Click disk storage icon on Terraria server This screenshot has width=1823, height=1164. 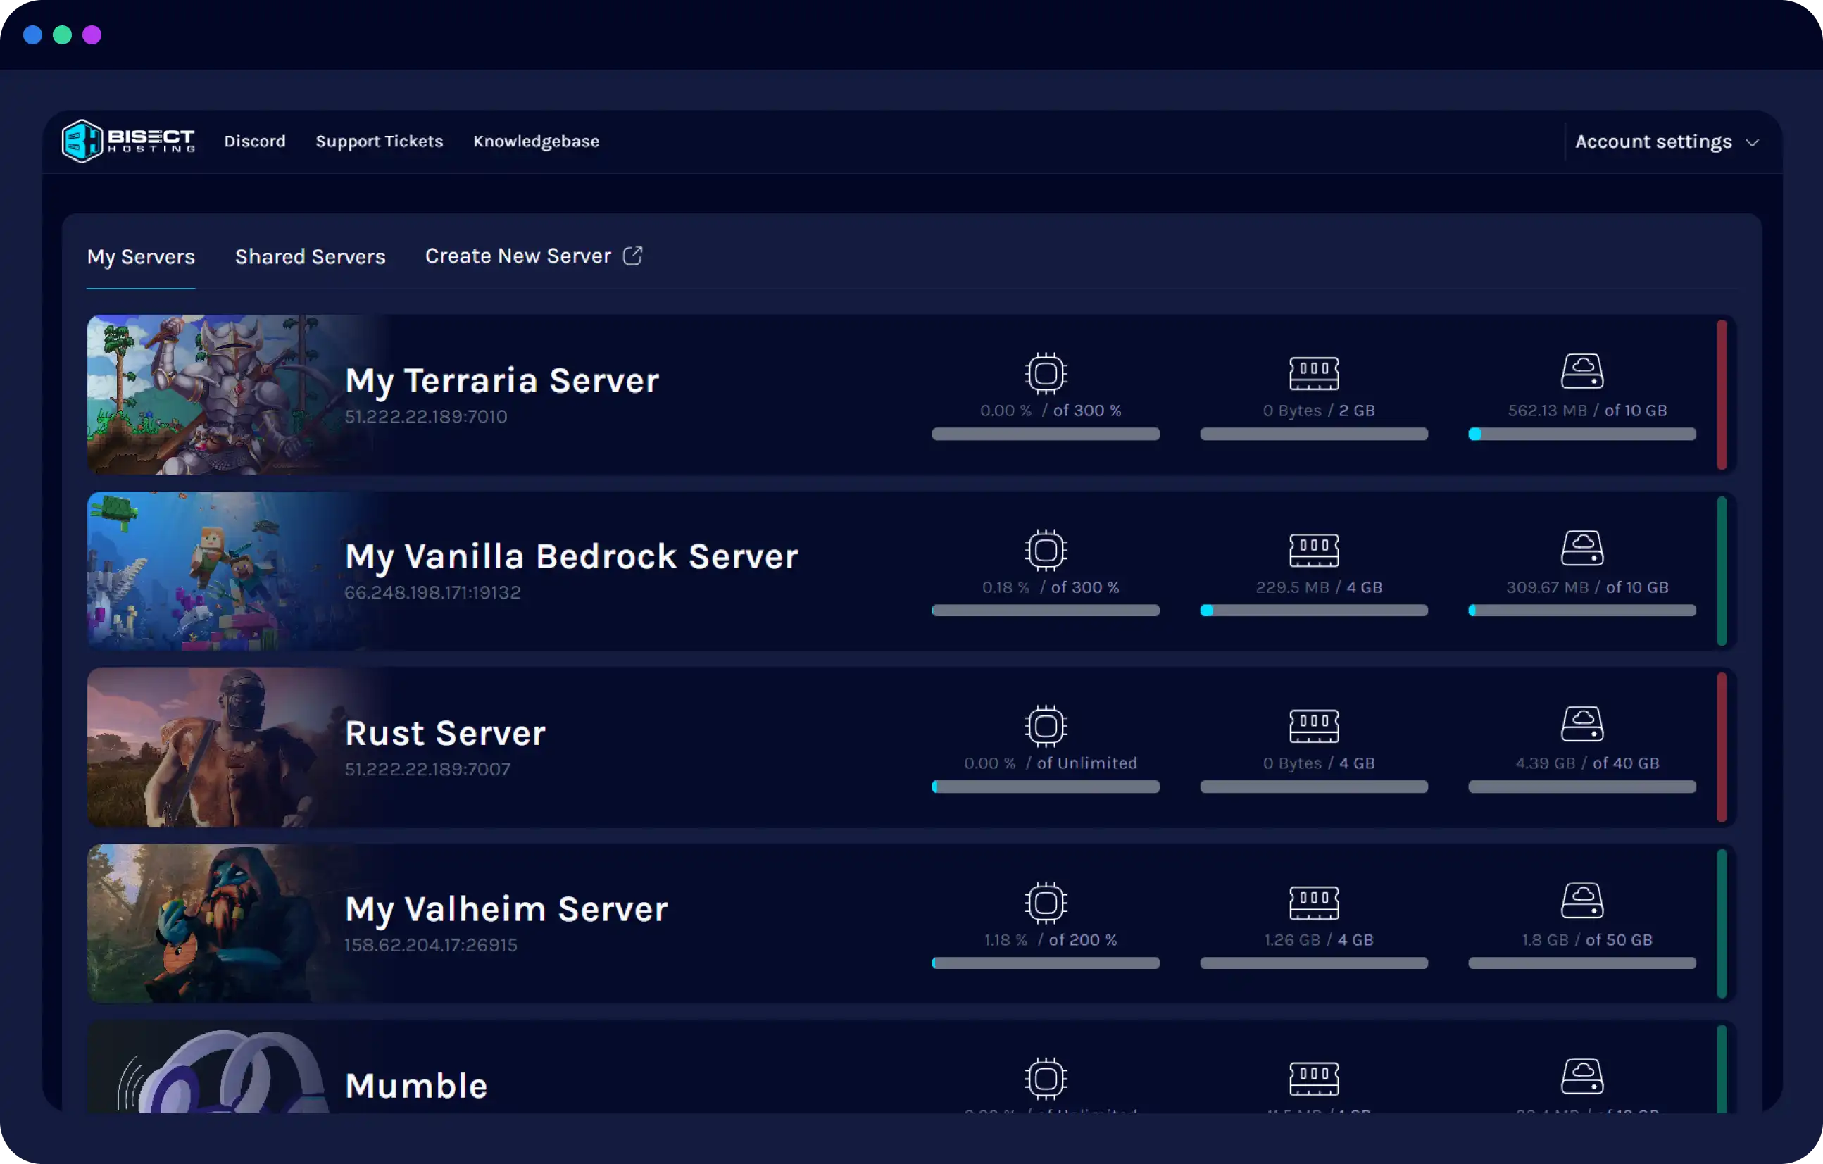(1581, 372)
